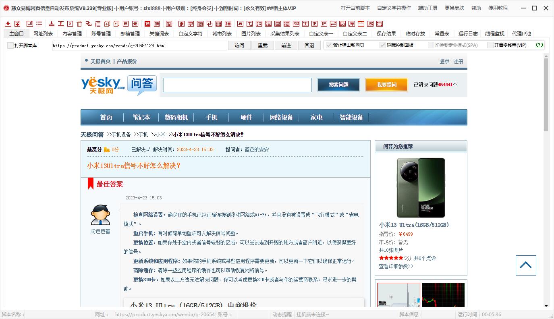The image size is (554, 319).
Task: Click the 掌 toolbar icon
Action: point(191,24)
